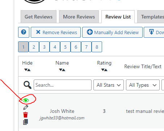Screen dimensions: 164x131
Task: Go to page 8 of reviews
Action: tap(97, 47)
